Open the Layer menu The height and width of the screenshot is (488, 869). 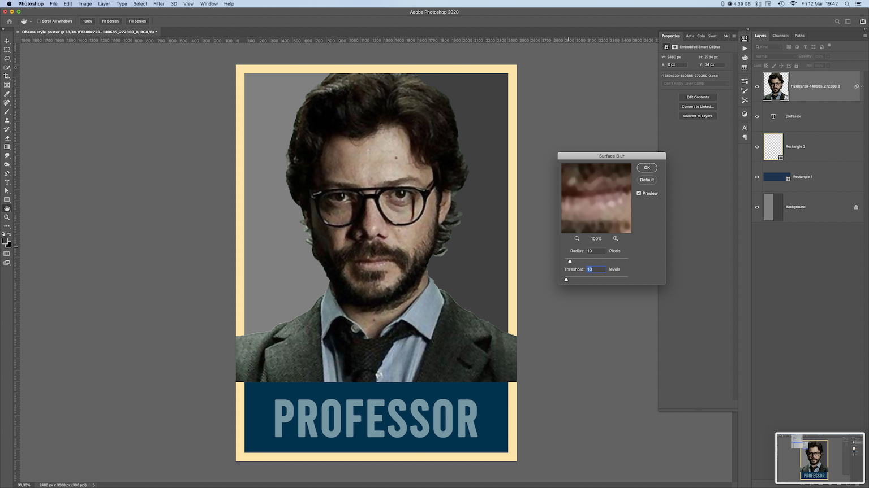point(104,4)
